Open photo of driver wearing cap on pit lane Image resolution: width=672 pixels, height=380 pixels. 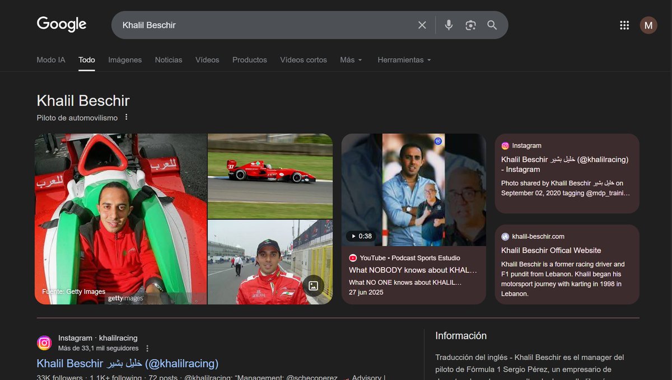point(270,262)
